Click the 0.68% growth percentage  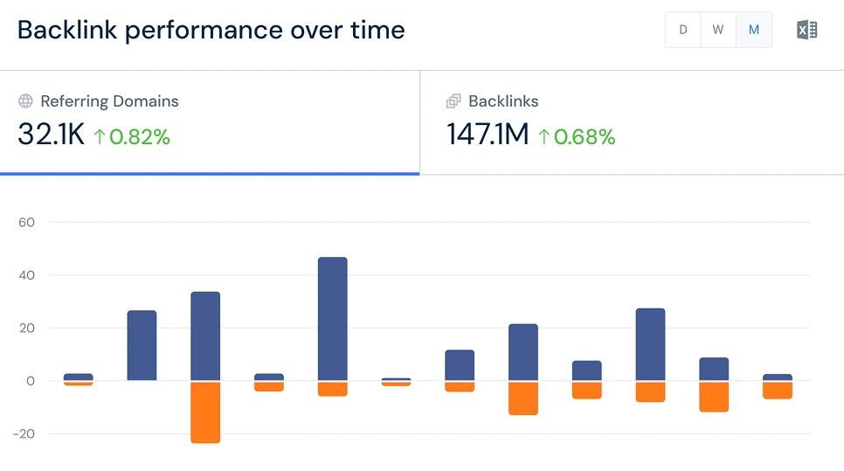(x=585, y=136)
